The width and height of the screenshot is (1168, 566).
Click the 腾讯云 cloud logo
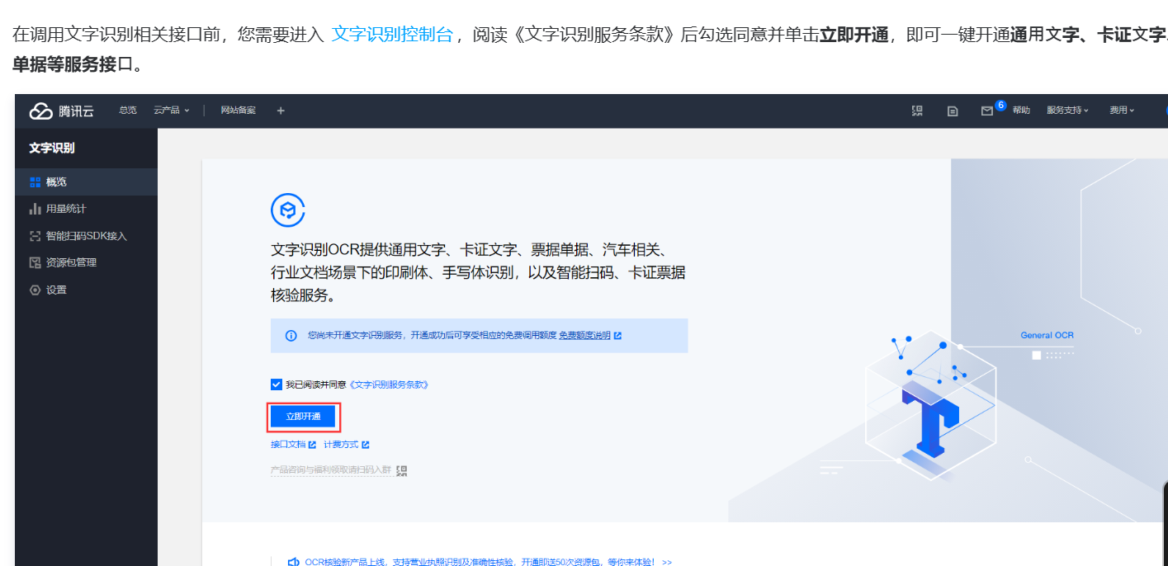62,111
